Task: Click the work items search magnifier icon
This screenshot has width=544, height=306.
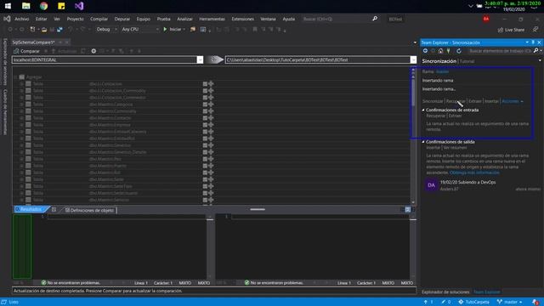Action: pyautogui.click(x=536, y=51)
